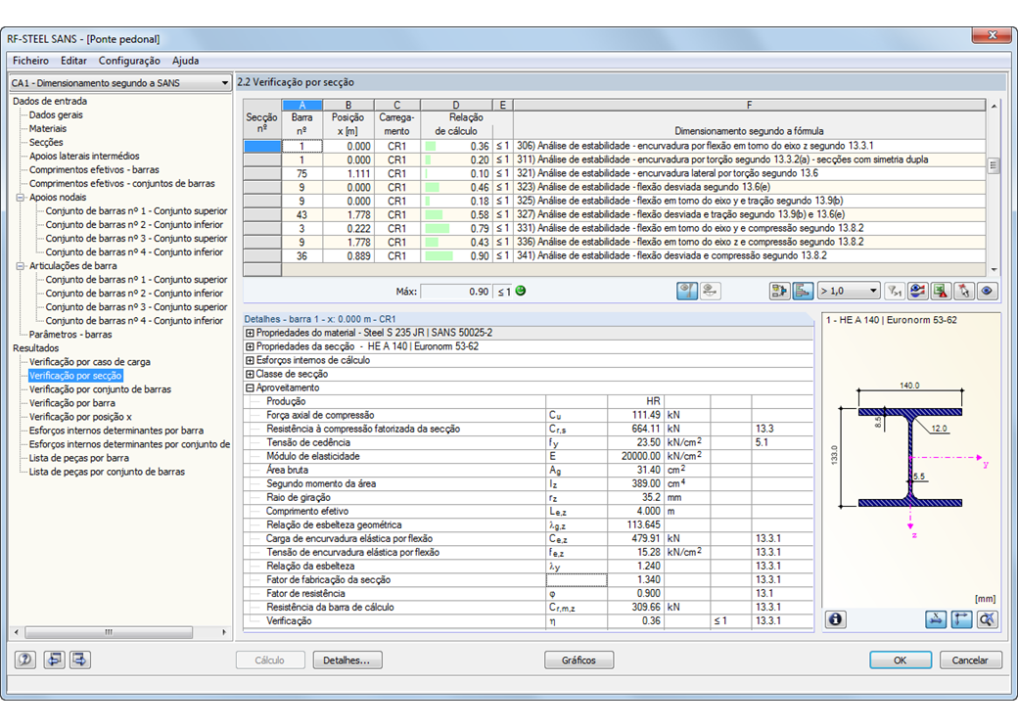Click the table's scroll up arrow
The height and width of the screenshot is (728, 1018).
994,105
